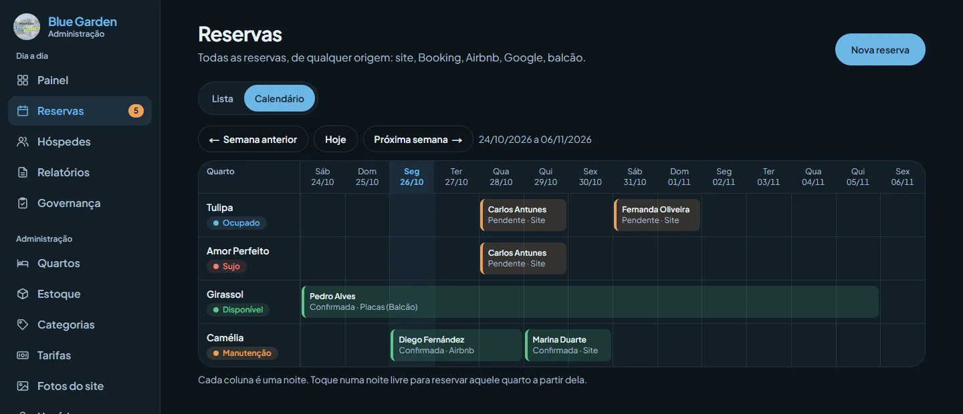963x414 pixels.
Task: Open the Governança menu item
Action: 80,203
